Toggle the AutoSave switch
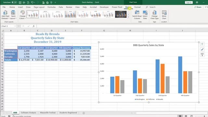 pos(14,2)
